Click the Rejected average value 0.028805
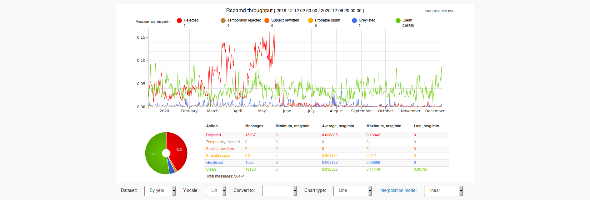The width and height of the screenshot is (590, 200). click(330, 135)
